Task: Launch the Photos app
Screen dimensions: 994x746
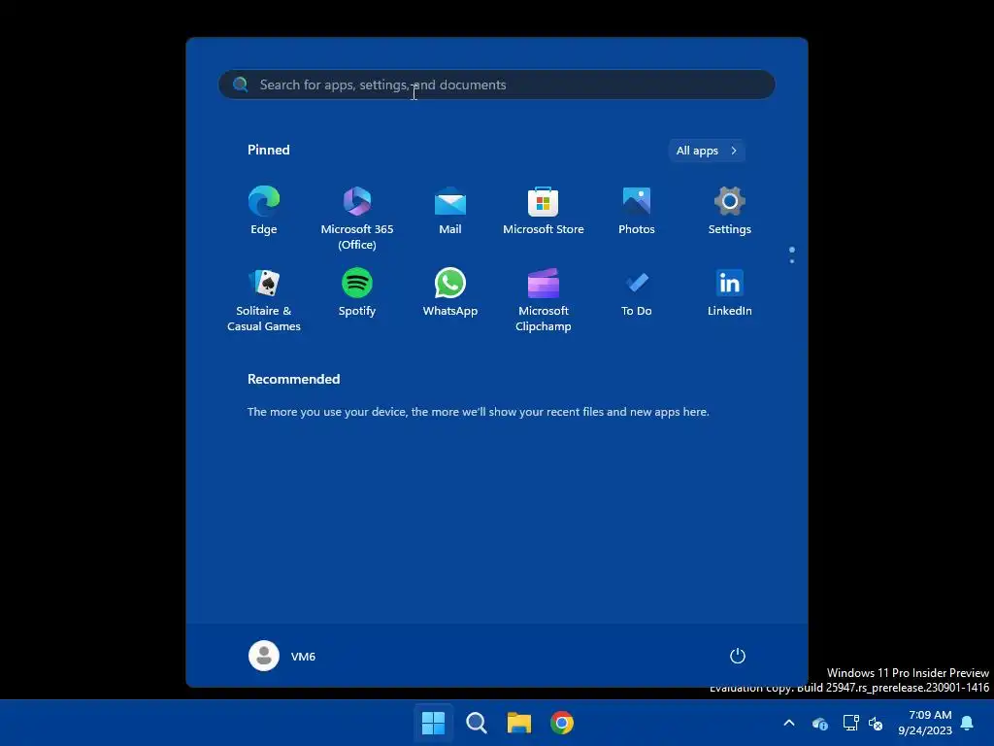Action: [x=637, y=212]
